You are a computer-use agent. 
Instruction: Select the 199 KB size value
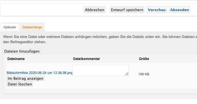click(x=144, y=74)
